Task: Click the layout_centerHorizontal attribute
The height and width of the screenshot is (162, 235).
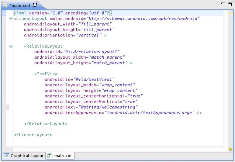Action: point(85,96)
